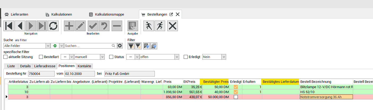
Task: Close the Bestellungen tab
Action: click(178, 15)
